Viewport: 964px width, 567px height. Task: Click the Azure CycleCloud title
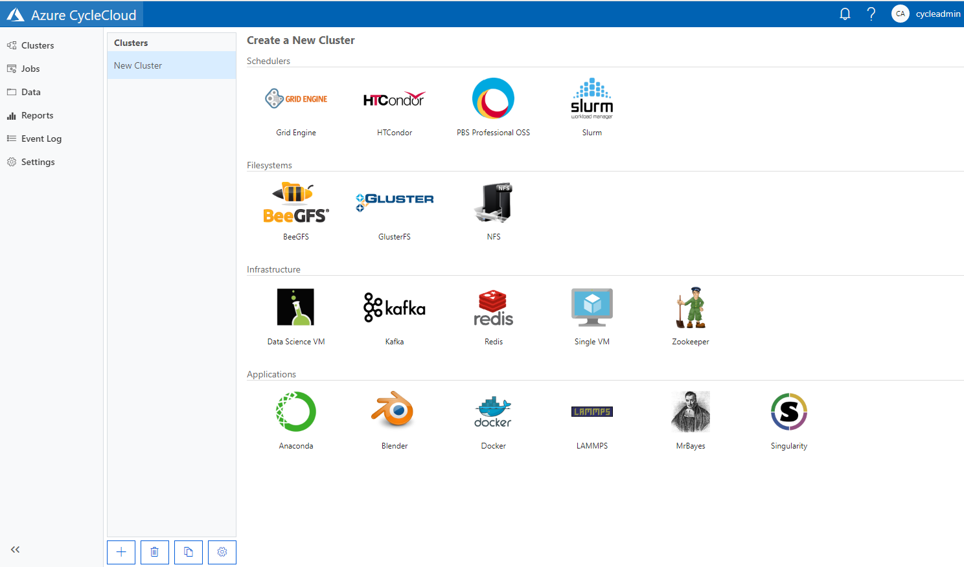[x=84, y=15]
